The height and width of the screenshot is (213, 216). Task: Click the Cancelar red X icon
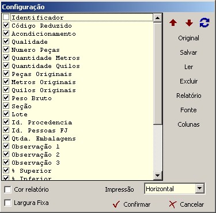(x=173, y=204)
